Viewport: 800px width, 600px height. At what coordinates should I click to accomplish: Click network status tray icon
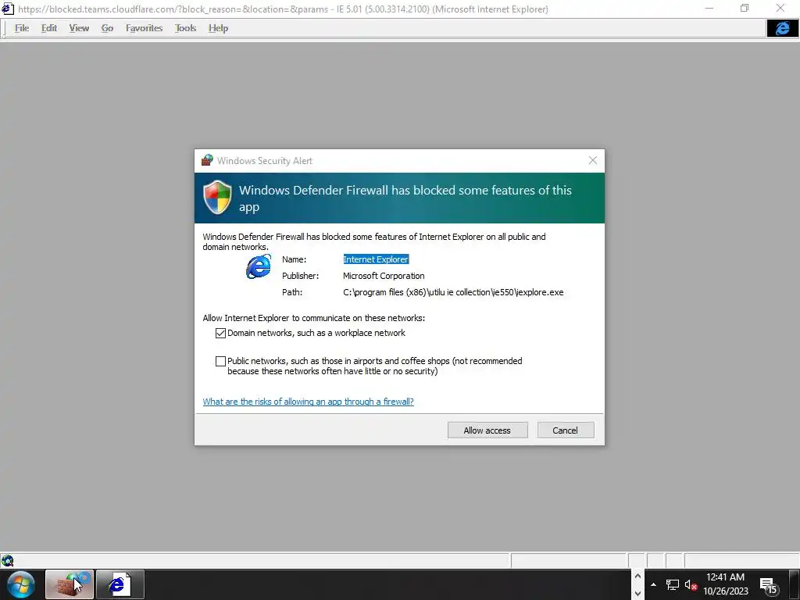673,584
